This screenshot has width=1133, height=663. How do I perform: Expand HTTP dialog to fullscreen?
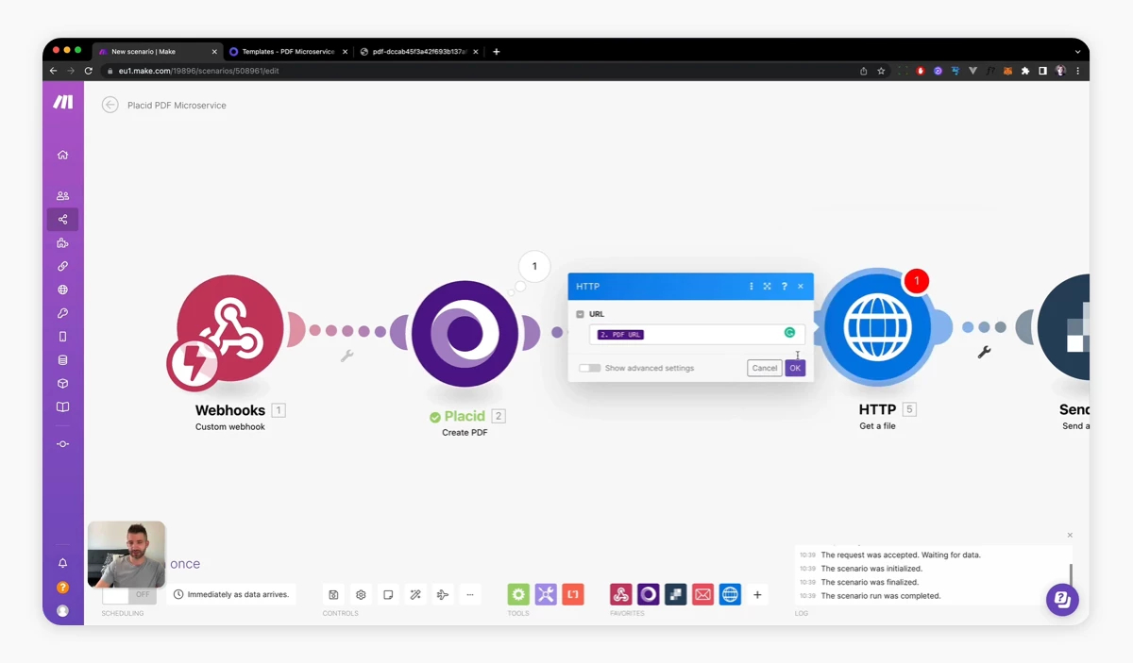click(x=768, y=287)
